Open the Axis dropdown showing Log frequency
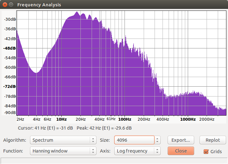 137,151
